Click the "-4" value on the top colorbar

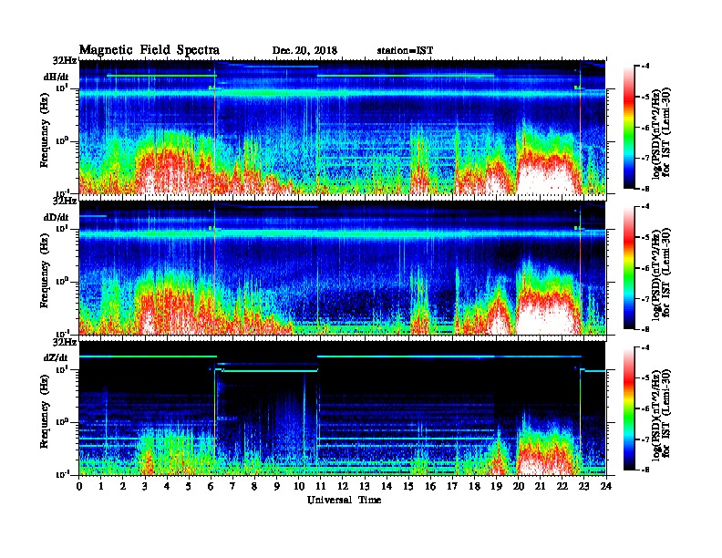(x=645, y=67)
